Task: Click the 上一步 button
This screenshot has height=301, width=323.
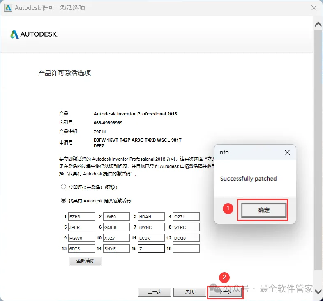Action: pyautogui.click(x=155, y=292)
